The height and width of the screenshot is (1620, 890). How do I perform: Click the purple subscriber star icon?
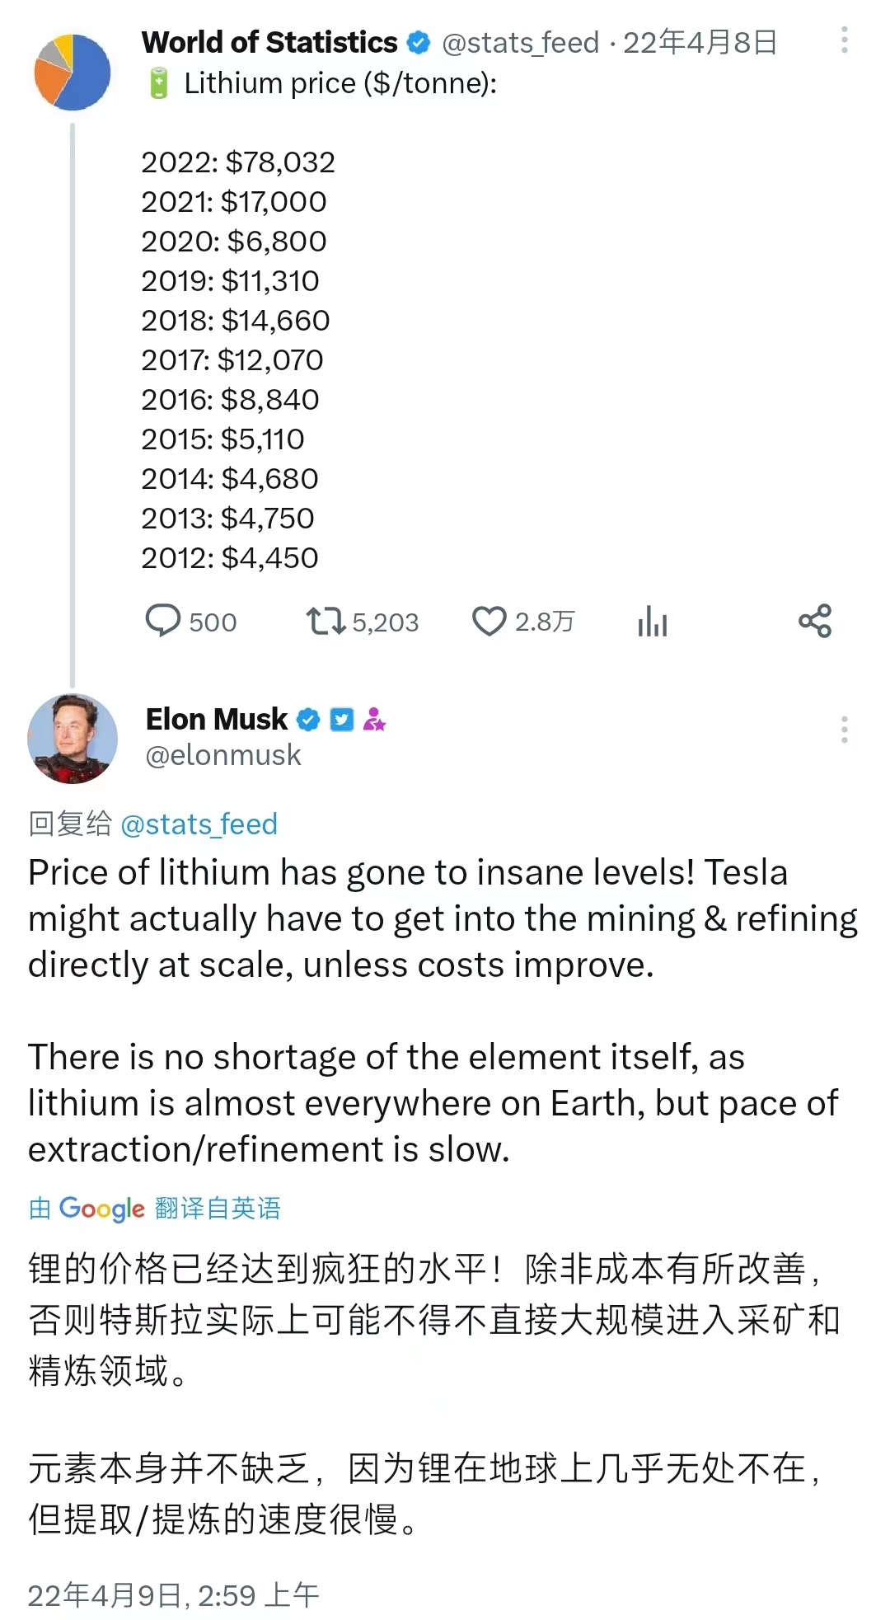(x=375, y=720)
